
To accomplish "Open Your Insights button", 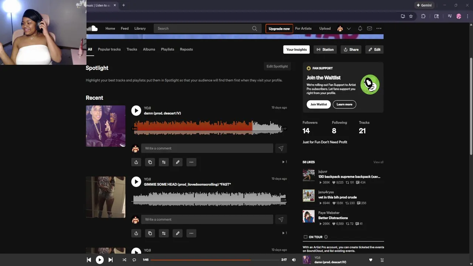I will pyautogui.click(x=296, y=50).
